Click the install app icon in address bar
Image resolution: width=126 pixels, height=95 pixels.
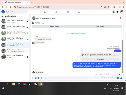(x=105, y=7)
